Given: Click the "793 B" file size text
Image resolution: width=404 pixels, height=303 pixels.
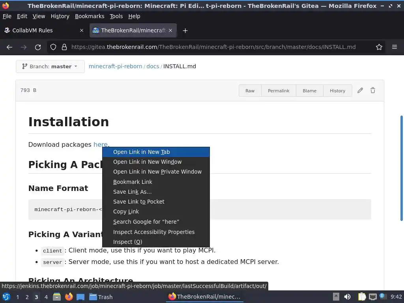Looking at the screenshot, I should click(28, 90).
